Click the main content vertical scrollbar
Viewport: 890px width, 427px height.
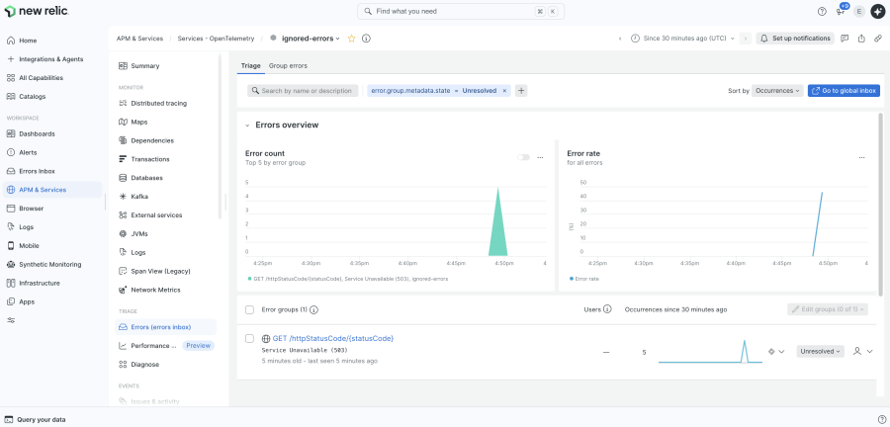(881, 205)
